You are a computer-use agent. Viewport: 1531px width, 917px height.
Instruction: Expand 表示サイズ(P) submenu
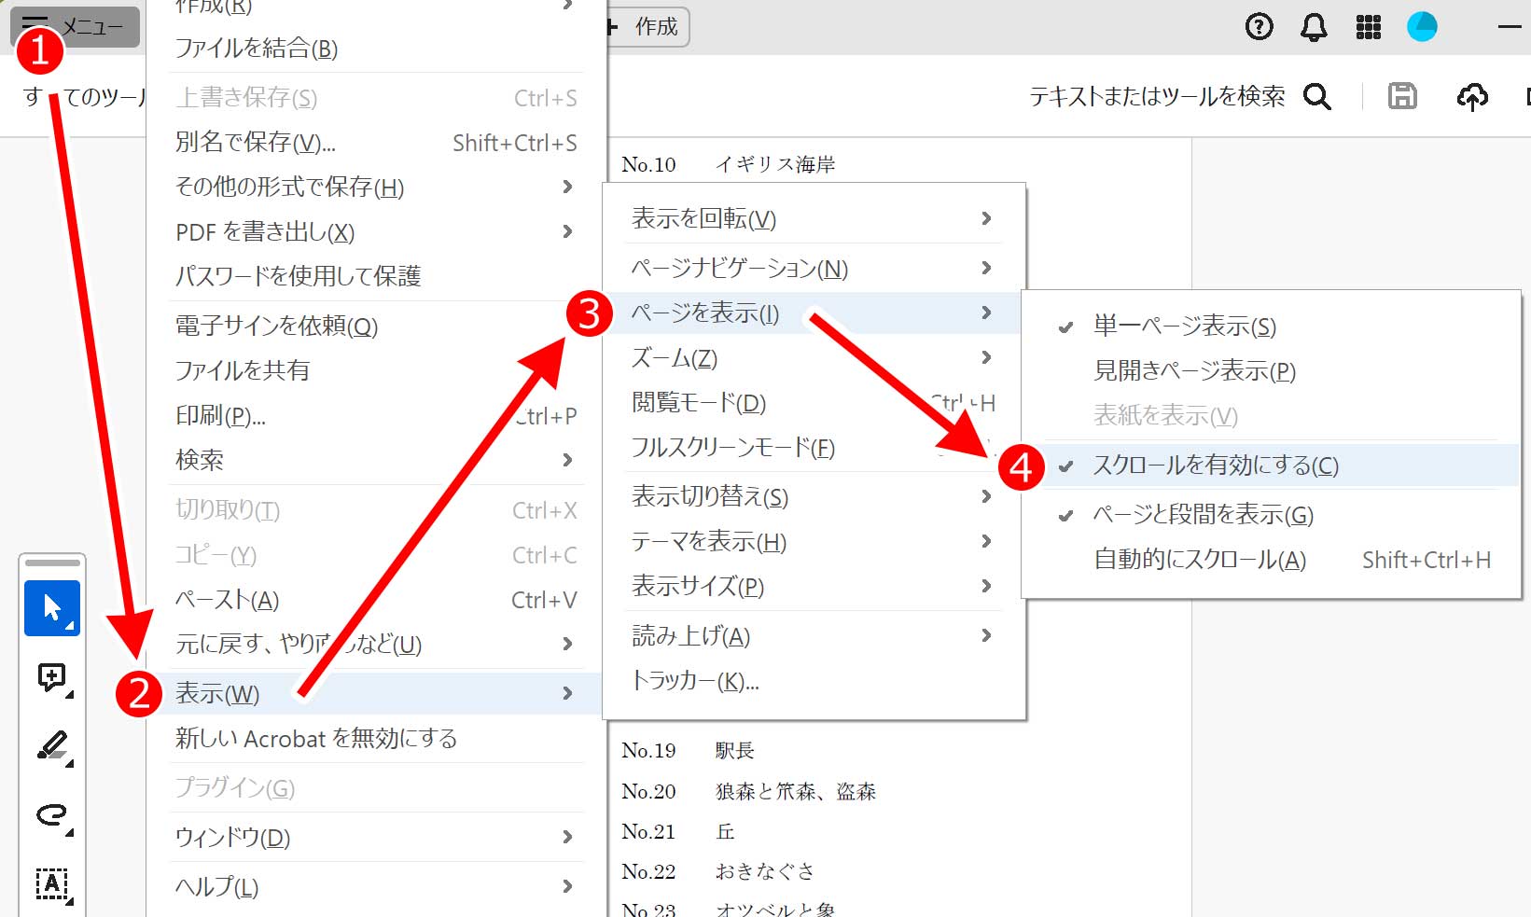814,586
